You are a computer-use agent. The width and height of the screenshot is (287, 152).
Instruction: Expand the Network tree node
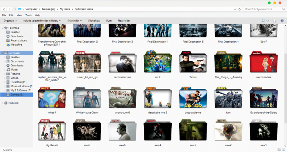point(3,103)
